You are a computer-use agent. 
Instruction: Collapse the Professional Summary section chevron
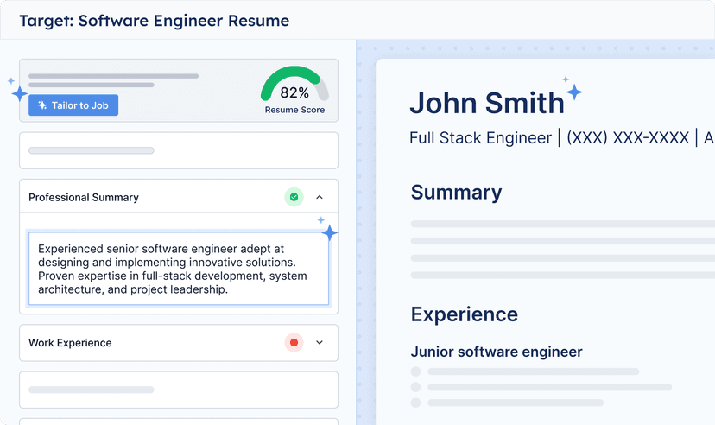click(x=320, y=198)
